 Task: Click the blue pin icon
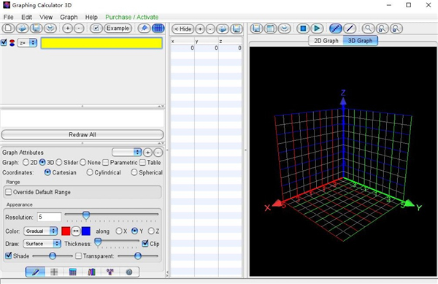[144, 28]
